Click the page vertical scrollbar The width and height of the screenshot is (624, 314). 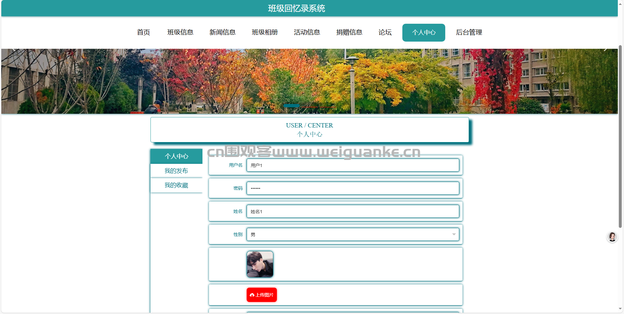coord(620,137)
